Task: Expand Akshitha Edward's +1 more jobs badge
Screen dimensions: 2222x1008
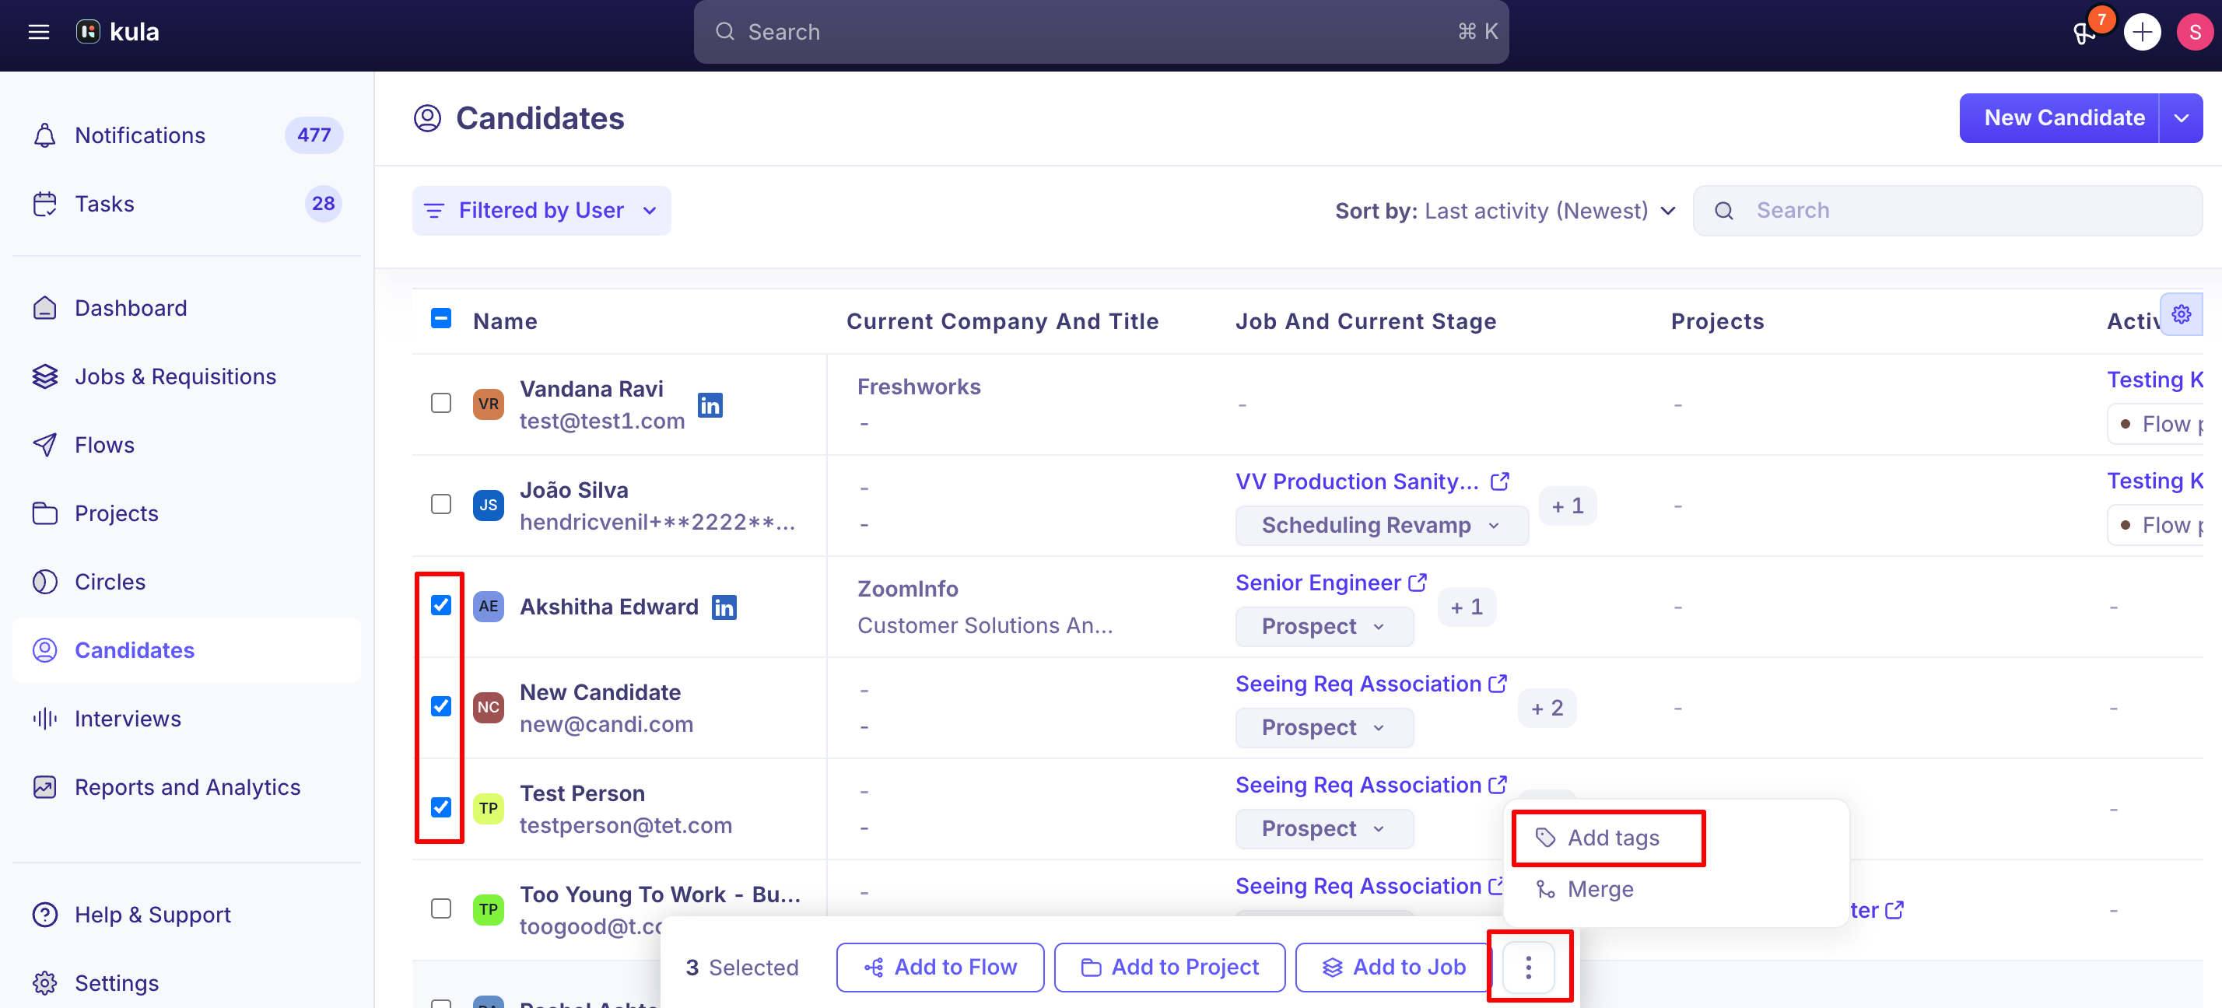Action: point(1467,607)
